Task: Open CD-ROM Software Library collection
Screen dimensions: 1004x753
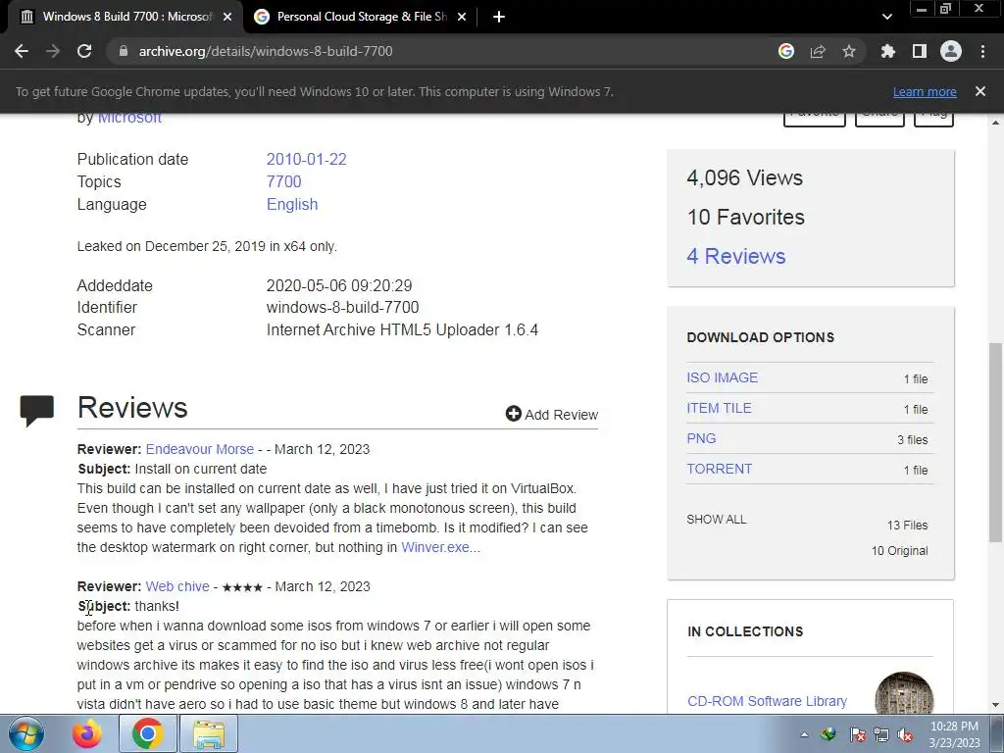Action: [x=767, y=701]
